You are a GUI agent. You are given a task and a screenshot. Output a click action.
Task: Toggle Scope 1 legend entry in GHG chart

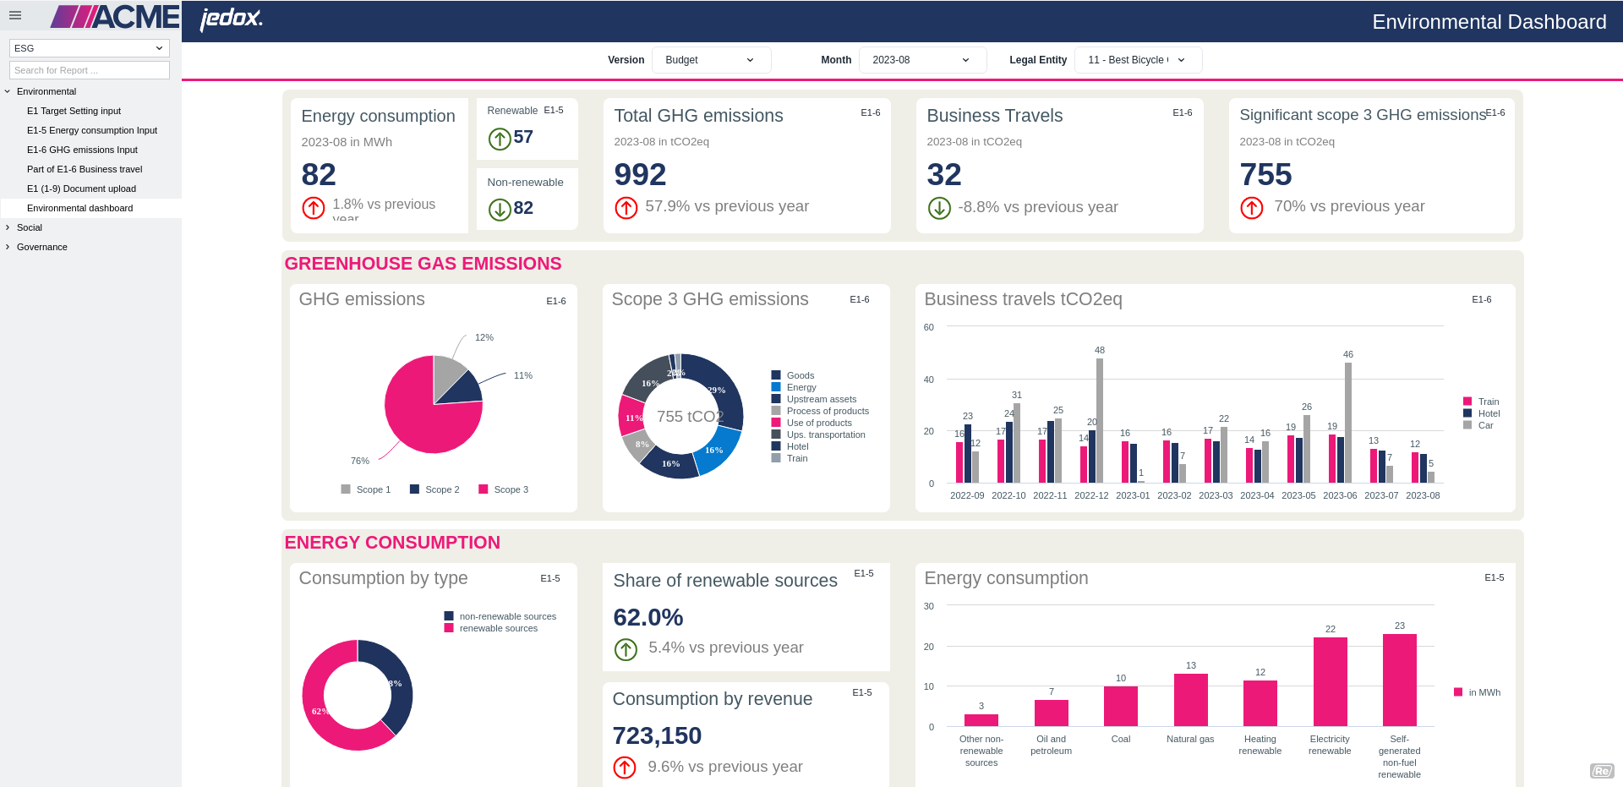coord(365,489)
